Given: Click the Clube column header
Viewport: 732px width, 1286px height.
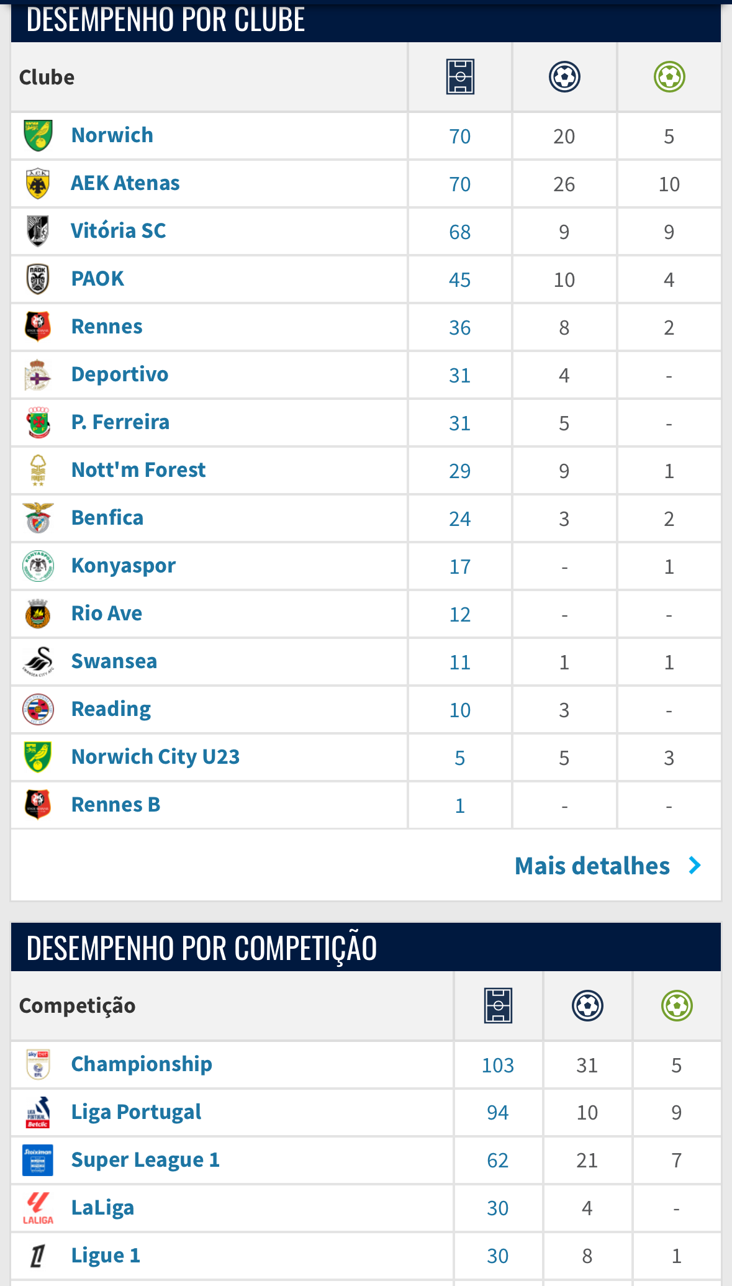Looking at the screenshot, I should (47, 77).
